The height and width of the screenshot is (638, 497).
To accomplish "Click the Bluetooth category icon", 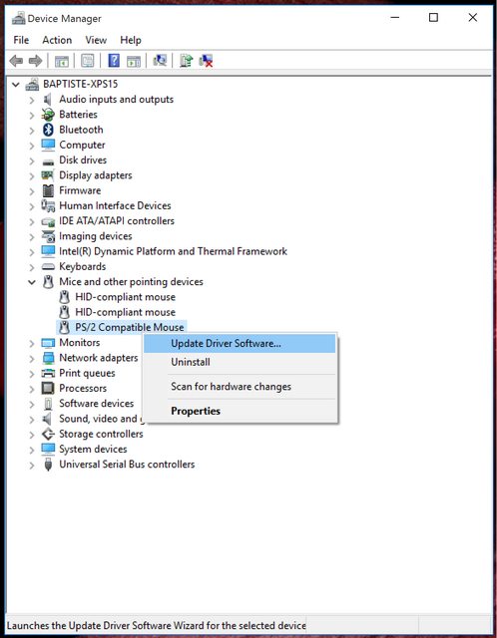I will pyautogui.click(x=48, y=130).
